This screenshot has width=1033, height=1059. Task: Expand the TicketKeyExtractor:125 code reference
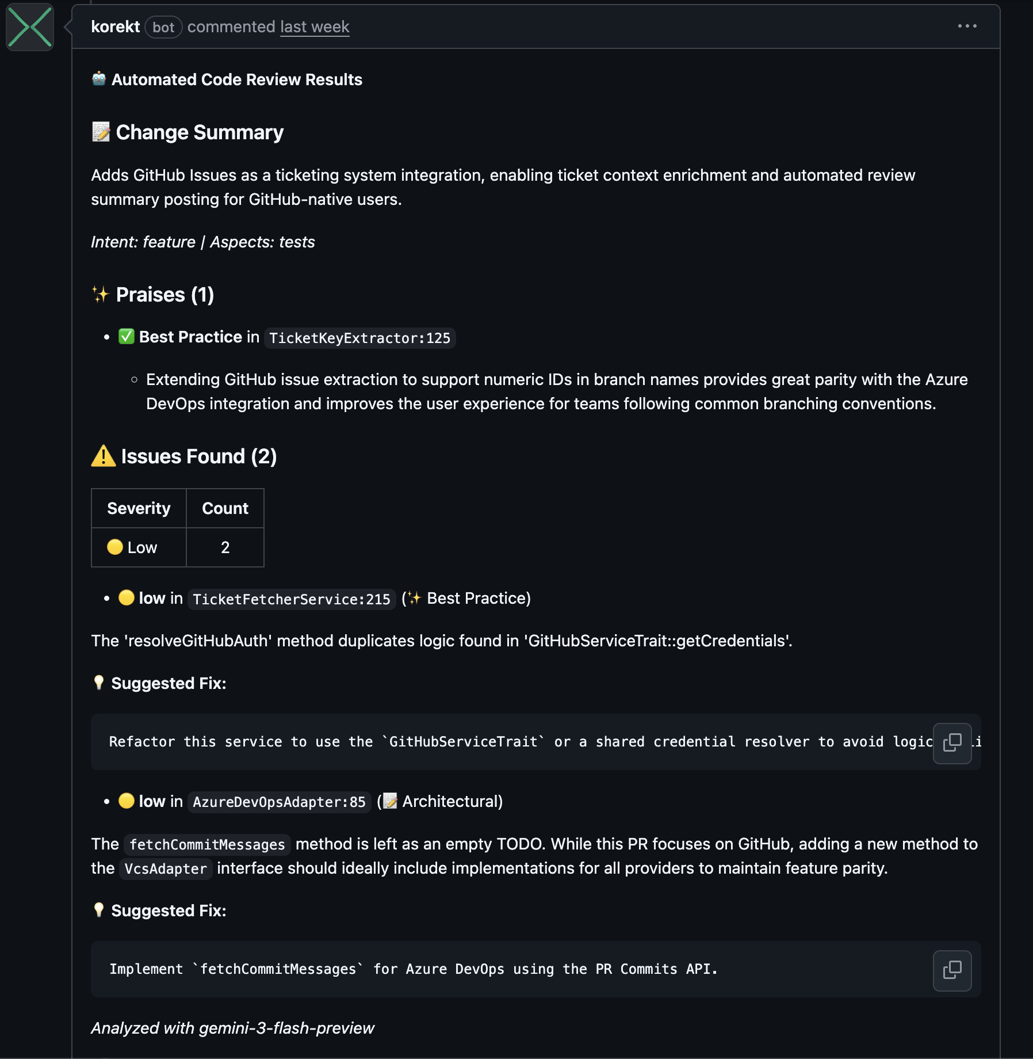pyautogui.click(x=359, y=338)
